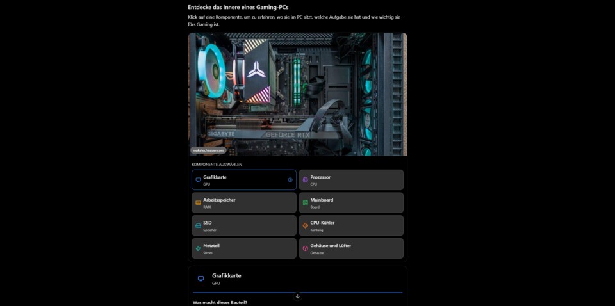Viewport: 615px width, 306px height.
Task: Click the monitor icon in Grafikkarte detail header
Action: (x=201, y=278)
